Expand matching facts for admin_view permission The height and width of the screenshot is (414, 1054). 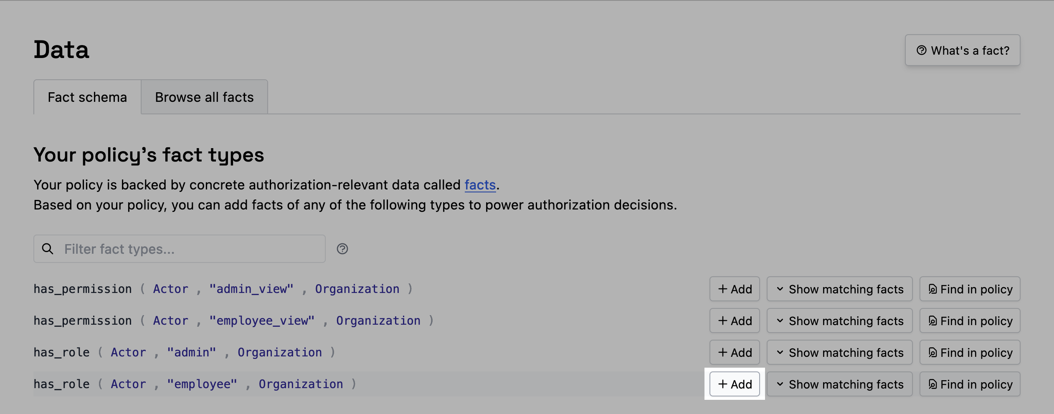(x=839, y=289)
